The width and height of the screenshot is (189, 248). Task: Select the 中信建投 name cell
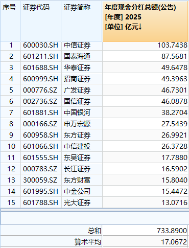tap(82, 146)
